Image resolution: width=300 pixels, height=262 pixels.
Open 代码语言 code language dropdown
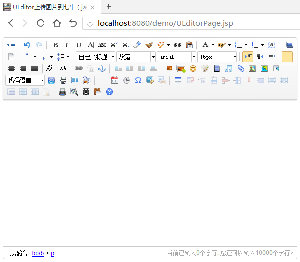click(25, 80)
